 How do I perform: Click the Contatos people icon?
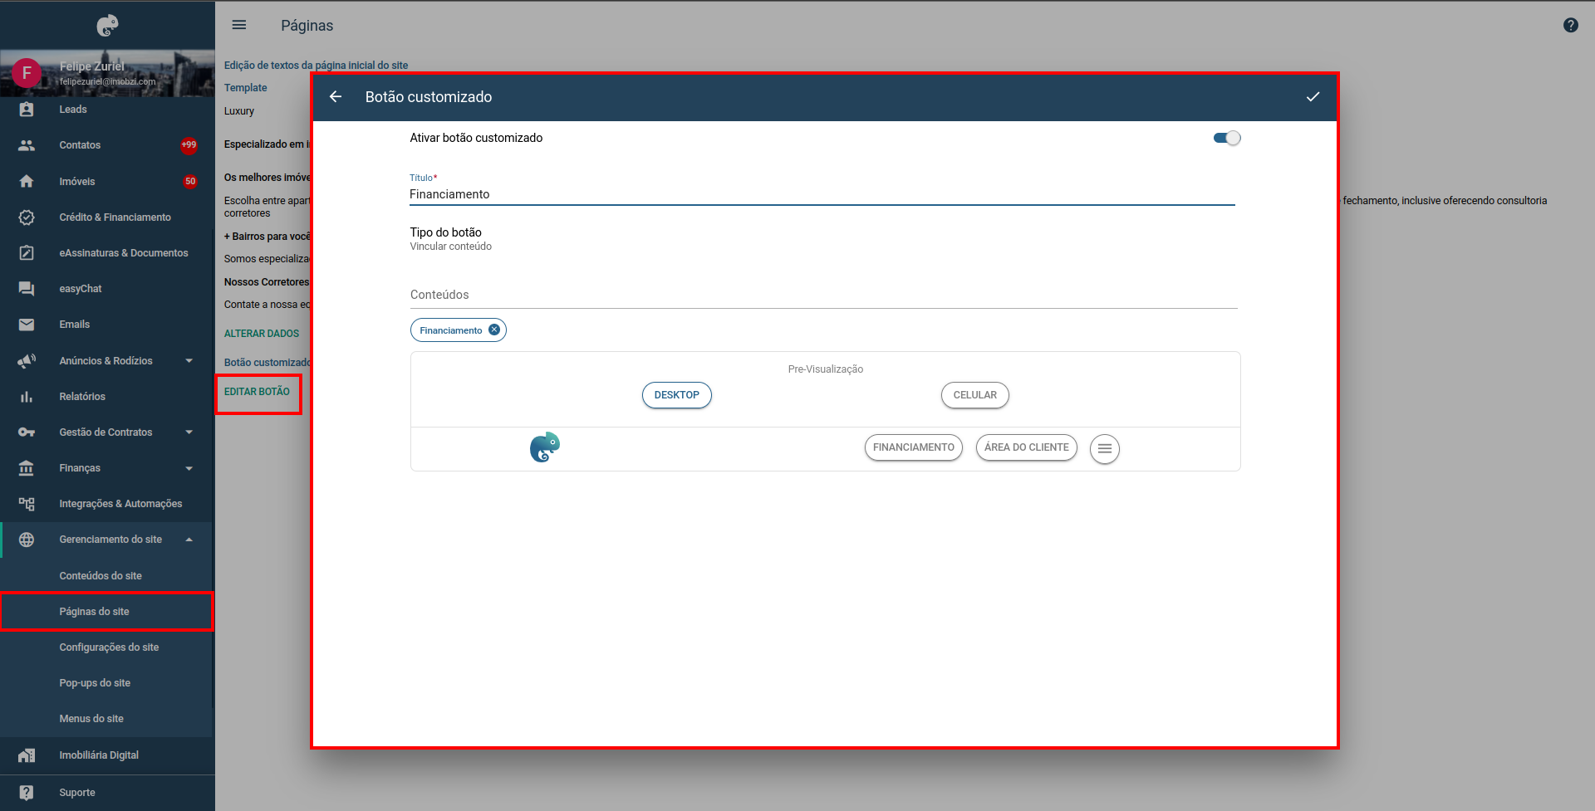tap(27, 145)
